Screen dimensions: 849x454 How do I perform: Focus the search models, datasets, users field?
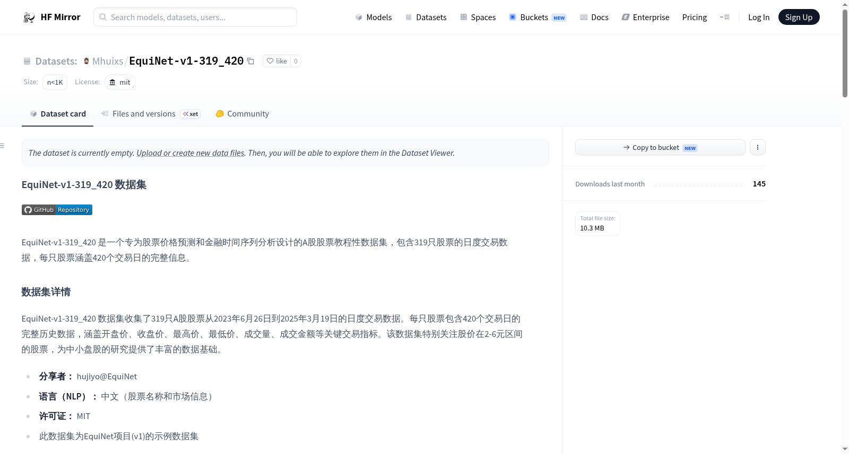coord(195,17)
